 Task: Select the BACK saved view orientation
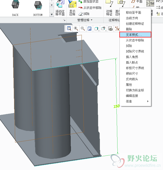15,8
